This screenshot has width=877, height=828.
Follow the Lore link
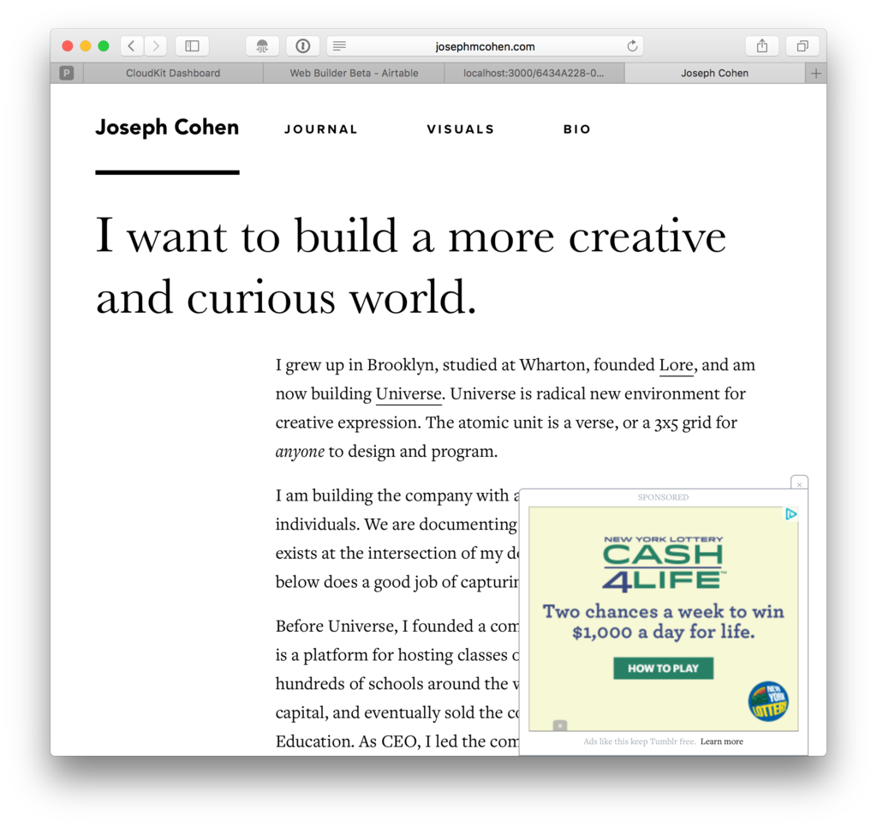pyautogui.click(x=677, y=366)
